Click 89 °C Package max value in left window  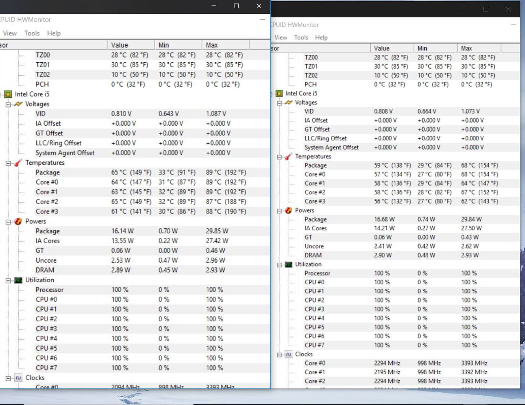coord(226,172)
